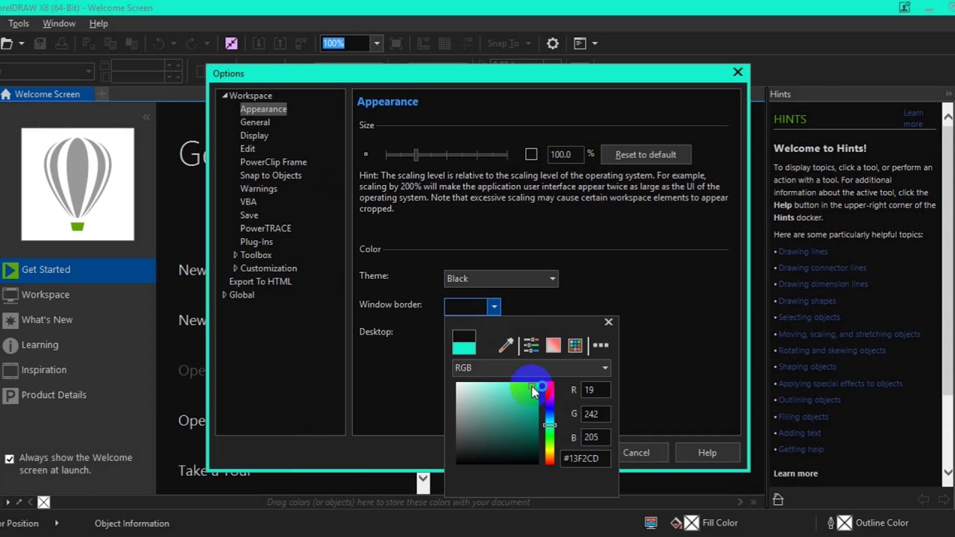Switch to the Welcome Screen tab

46,94
